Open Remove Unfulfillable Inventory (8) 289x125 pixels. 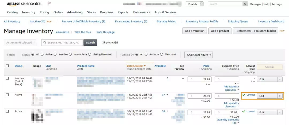pos(83,22)
